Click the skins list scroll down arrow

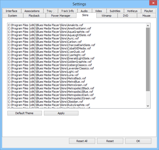[x=148, y=106]
